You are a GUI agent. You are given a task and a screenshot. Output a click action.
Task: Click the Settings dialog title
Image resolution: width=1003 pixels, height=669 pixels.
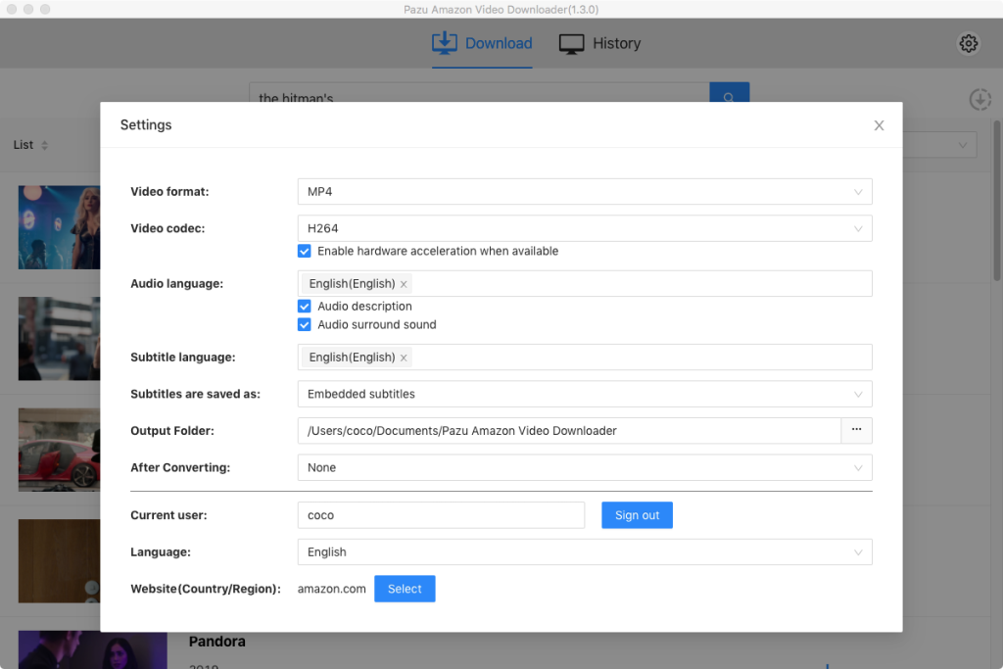click(146, 124)
